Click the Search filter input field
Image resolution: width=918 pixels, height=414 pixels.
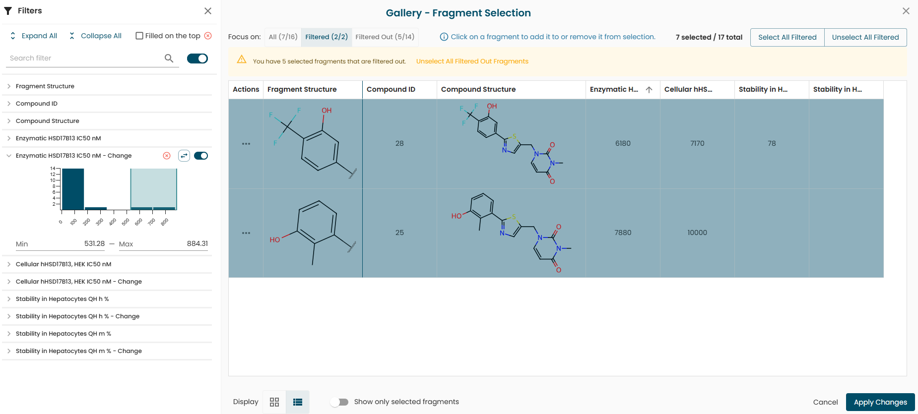[x=84, y=59]
